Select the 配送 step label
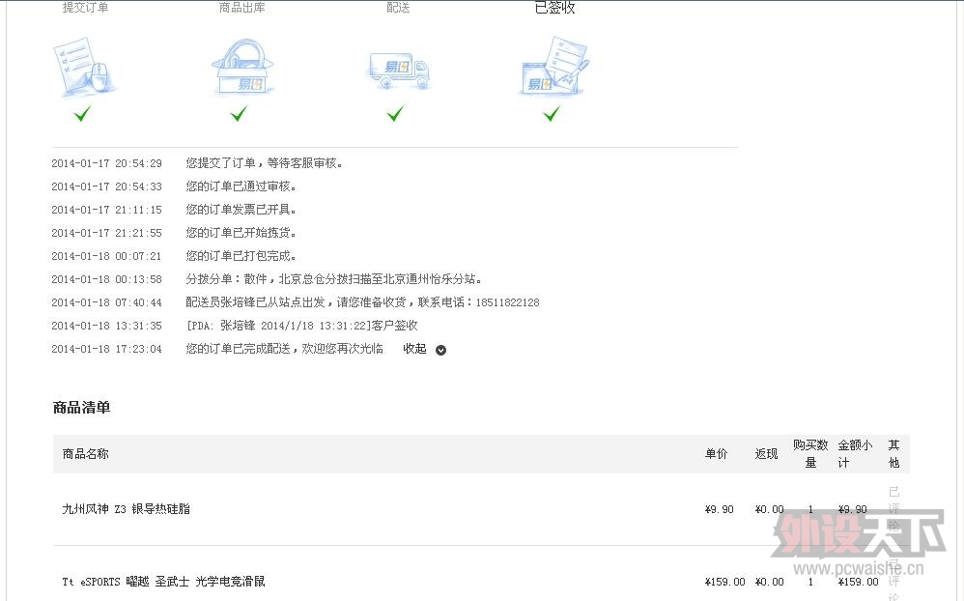 398,8
